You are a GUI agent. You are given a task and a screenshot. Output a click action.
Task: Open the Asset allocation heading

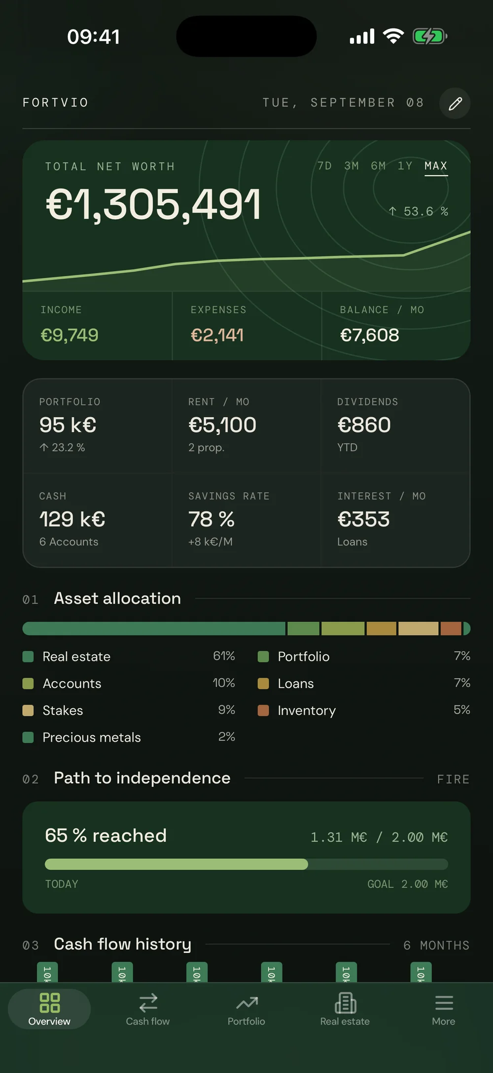point(117,599)
